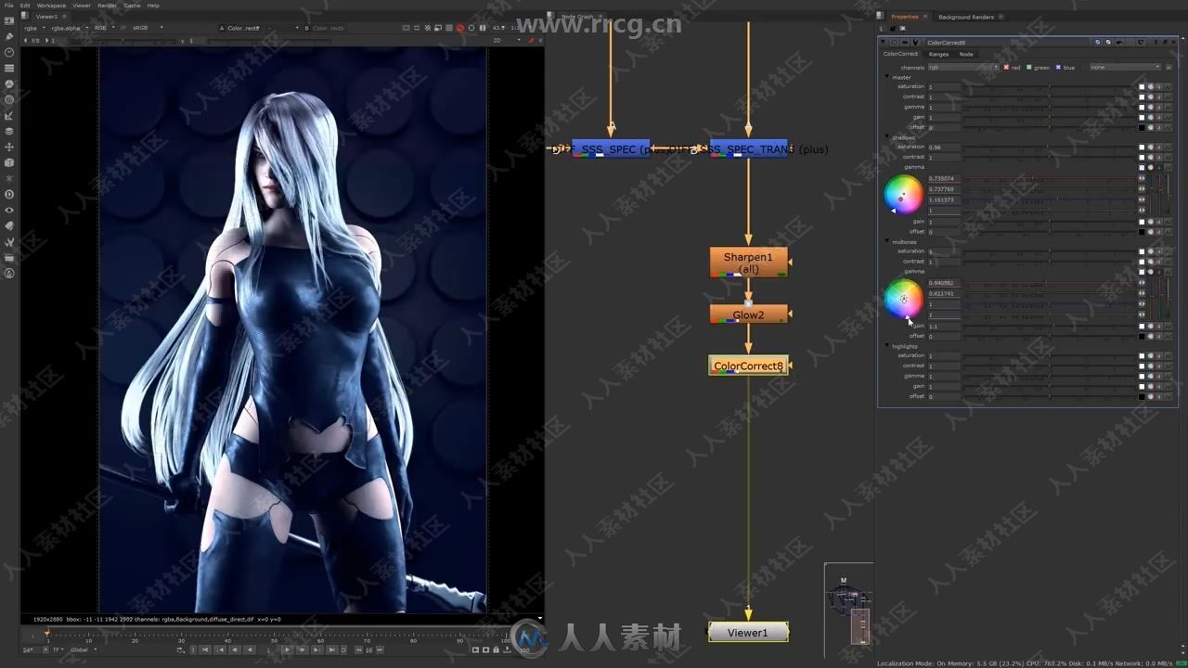The width and height of the screenshot is (1188, 668).
Task: Collapse the master group triangle
Action: coord(887,77)
